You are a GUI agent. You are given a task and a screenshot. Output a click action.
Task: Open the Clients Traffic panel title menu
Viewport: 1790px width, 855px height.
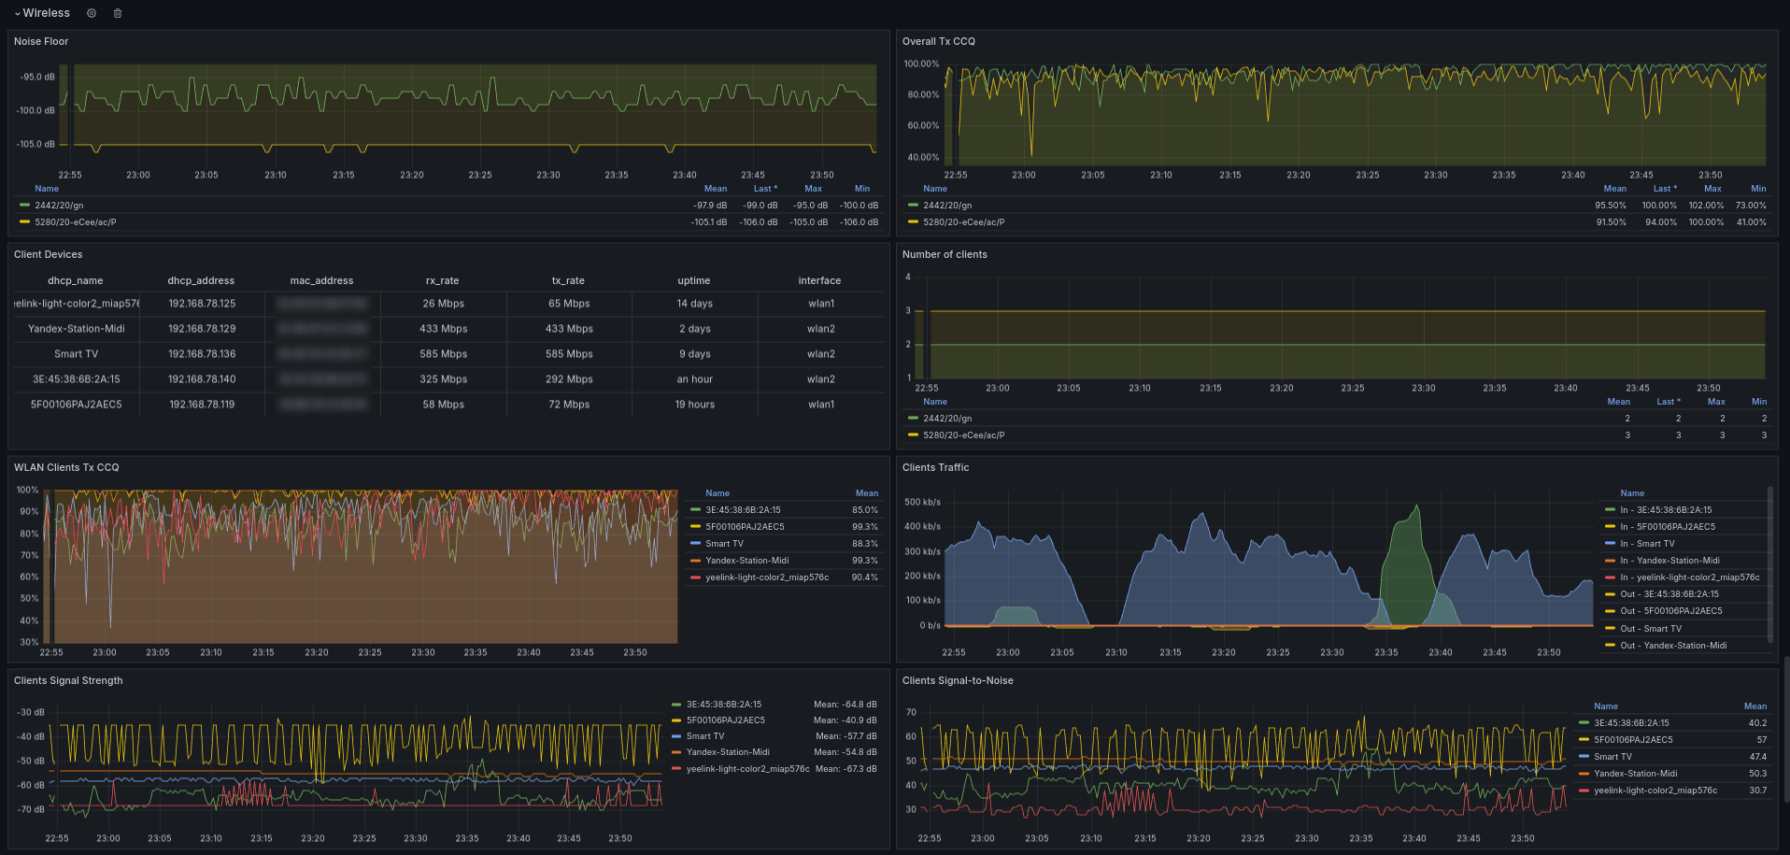click(x=935, y=467)
